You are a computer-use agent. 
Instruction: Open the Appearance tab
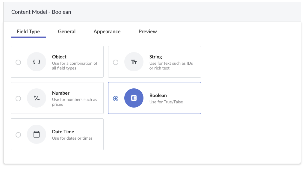107,31
